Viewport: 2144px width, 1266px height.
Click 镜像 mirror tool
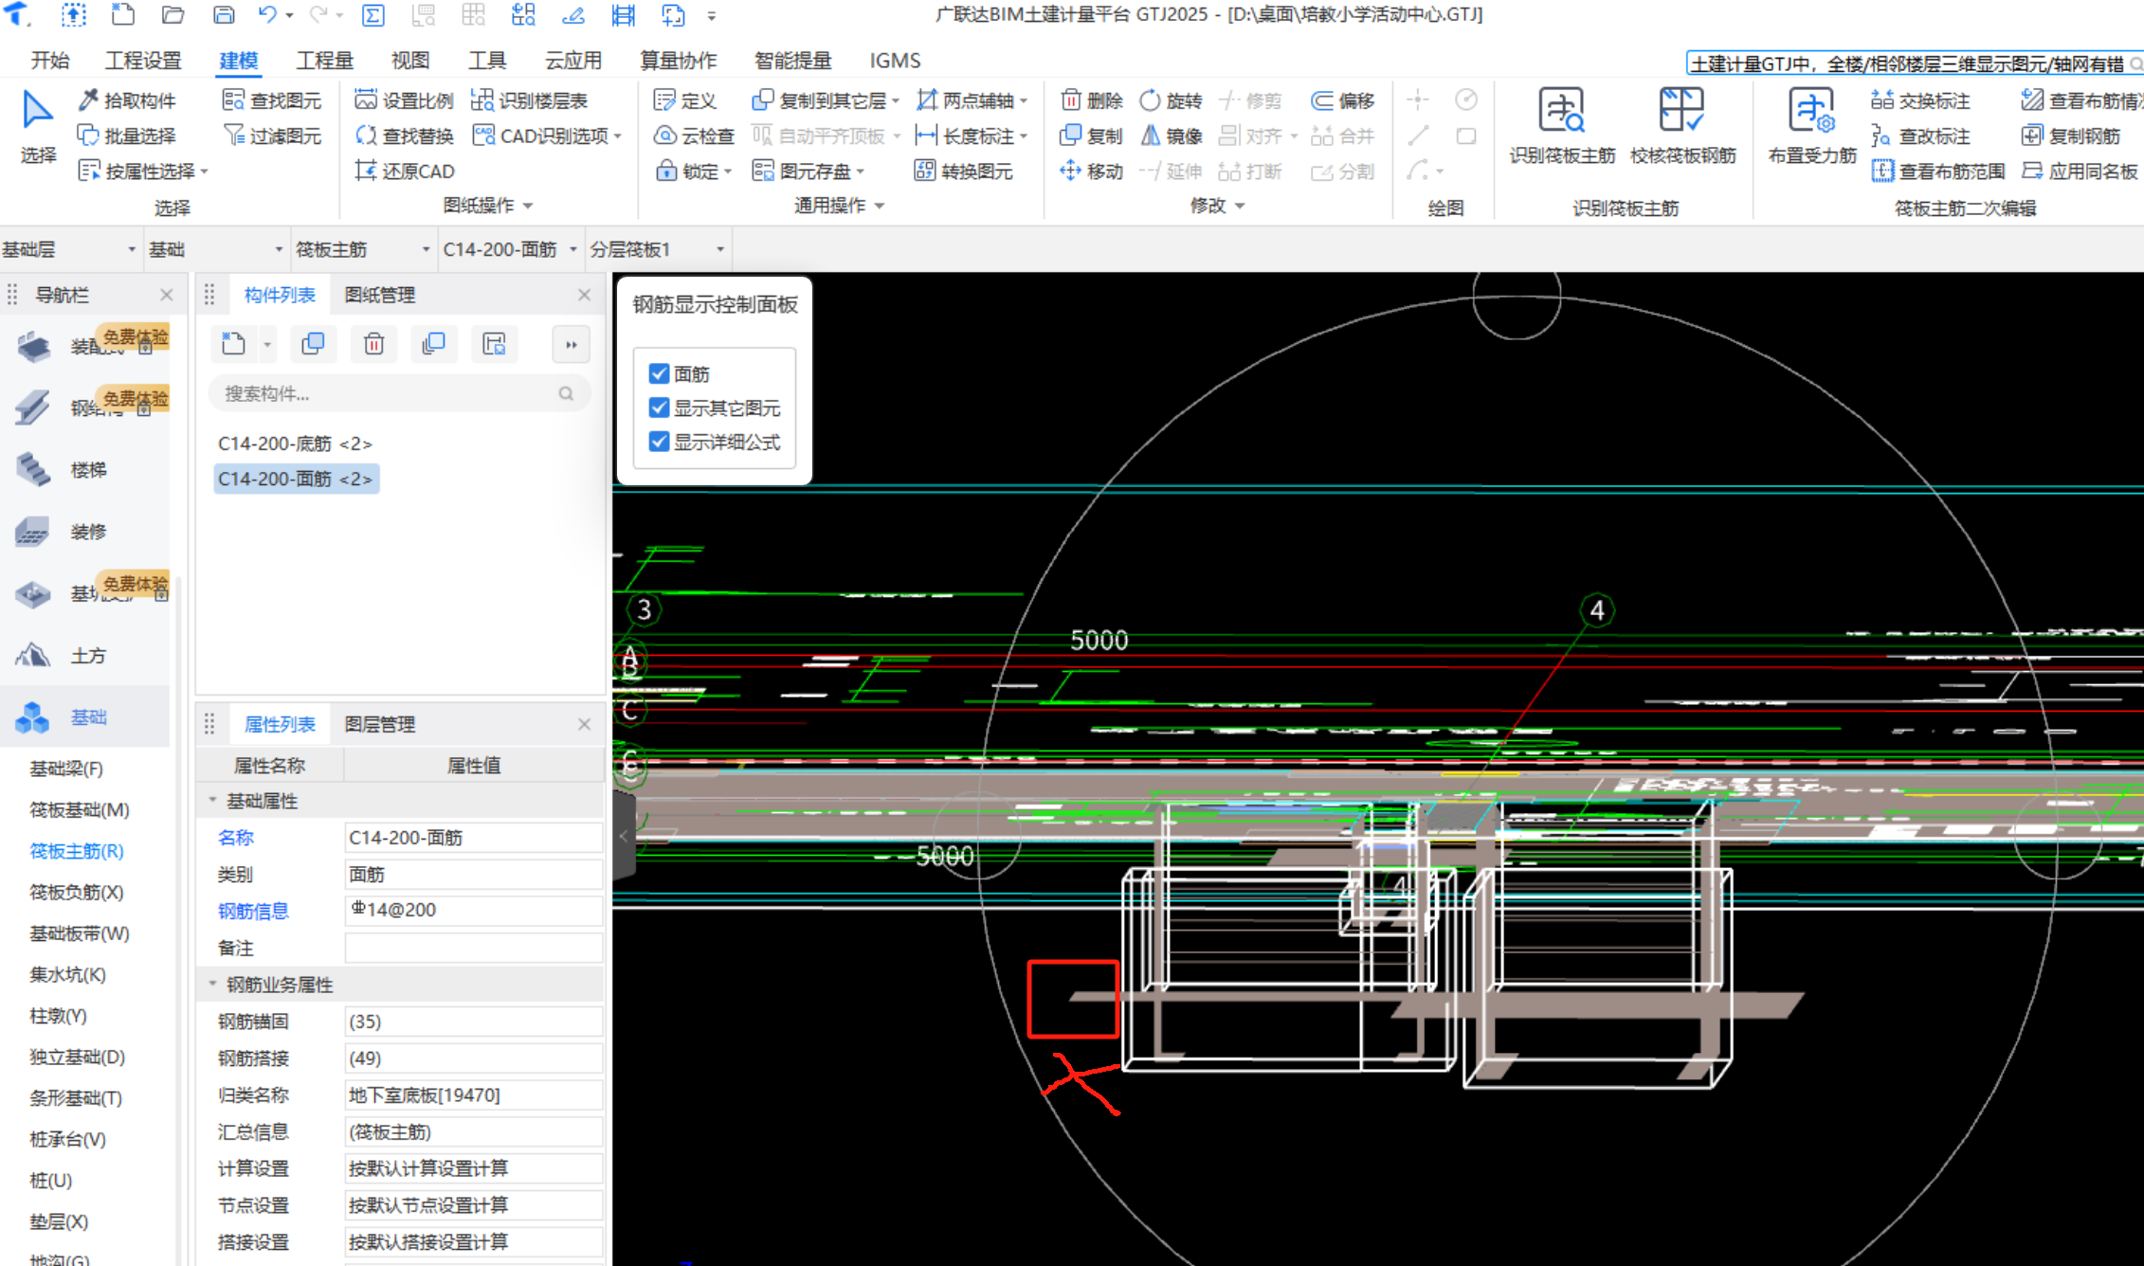pos(1172,136)
